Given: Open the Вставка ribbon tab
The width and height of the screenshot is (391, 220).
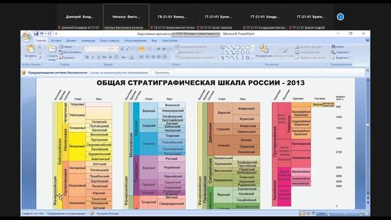Looking at the screenshot, I should pos(56,40).
